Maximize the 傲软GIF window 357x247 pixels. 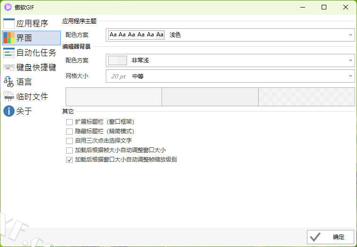(x=324, y=7)
